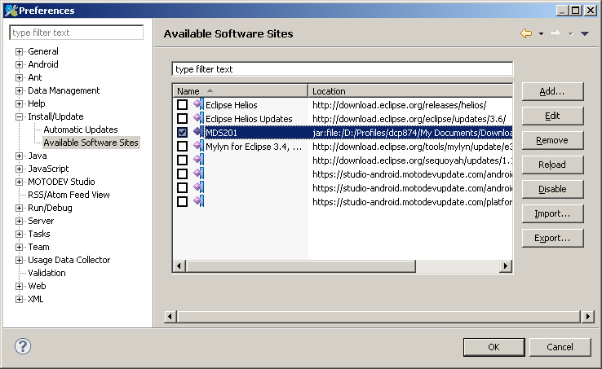Click the preferences tree filter text field
The width and height of the screenshot is (602, 369).
[77, 33]
